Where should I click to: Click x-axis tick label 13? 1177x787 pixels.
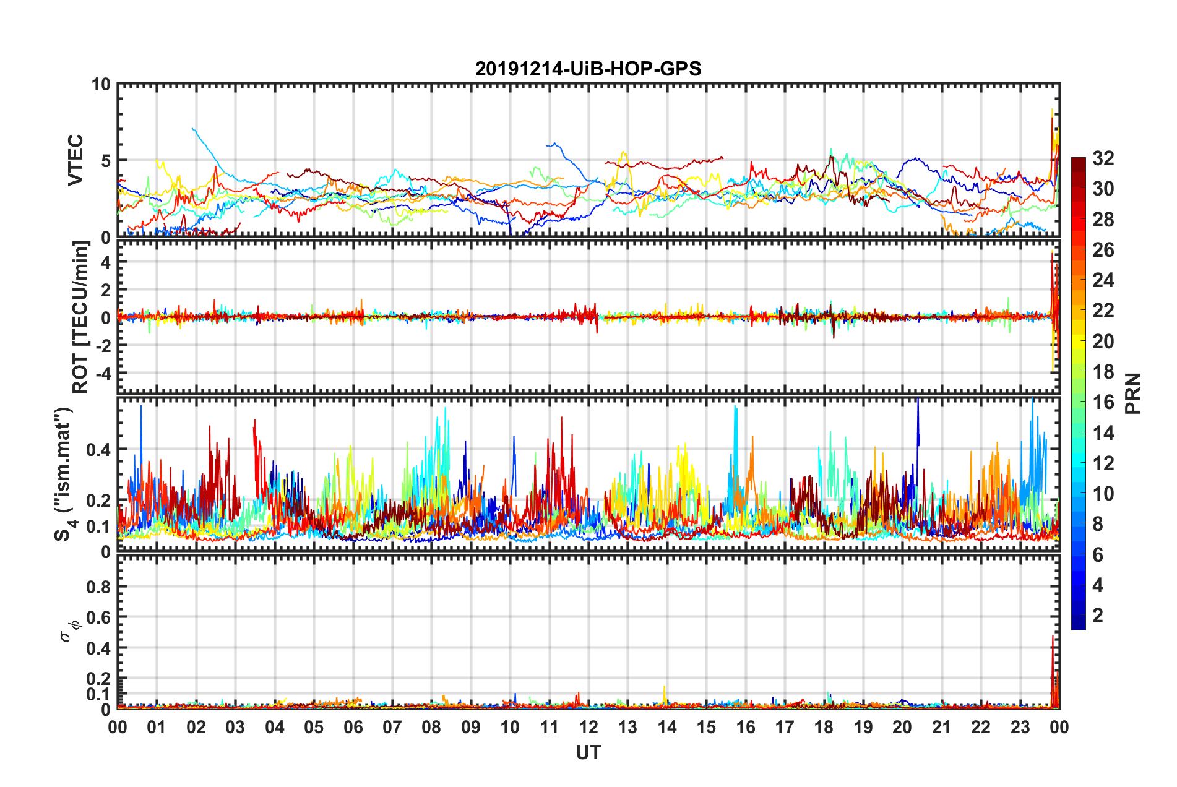coord(627,728)
